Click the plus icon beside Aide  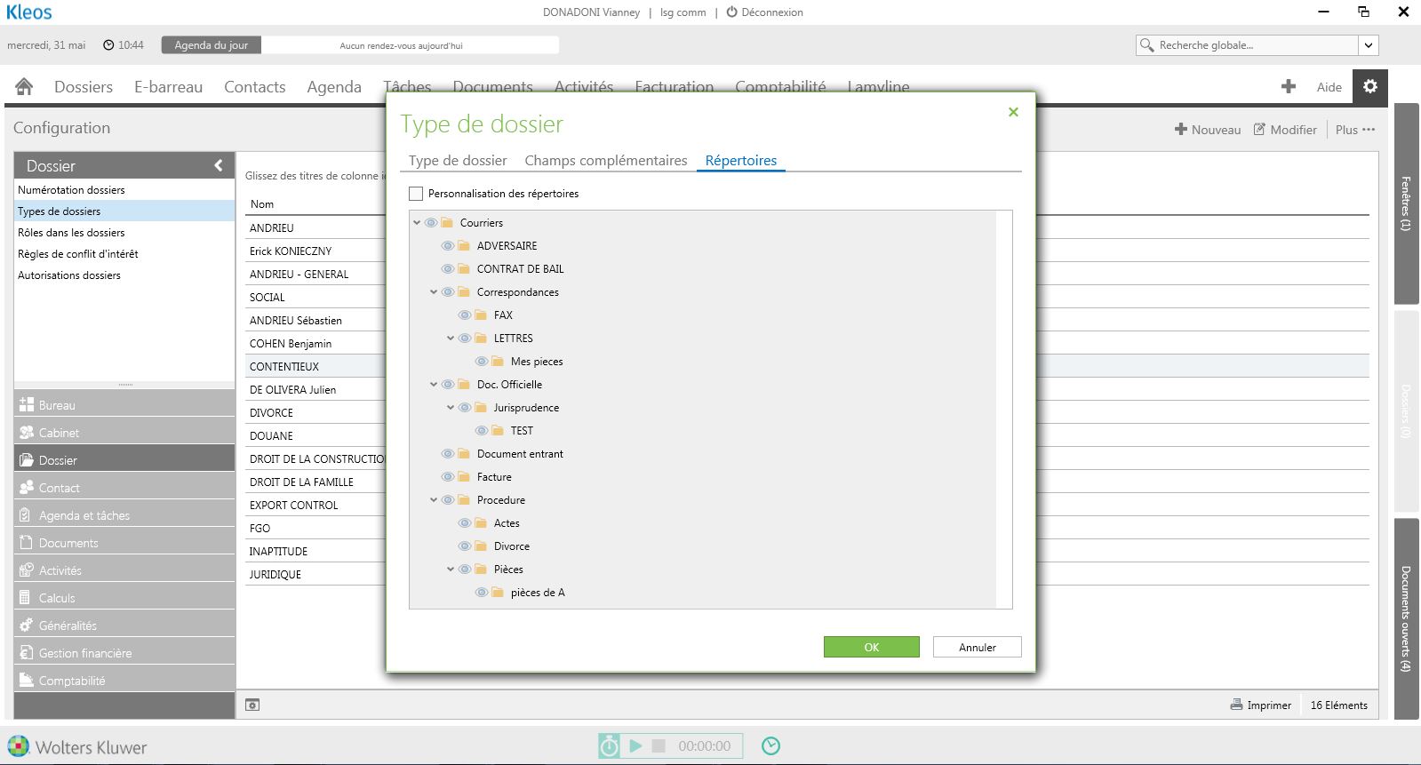pyautogui.click(x=1288, y=86)
